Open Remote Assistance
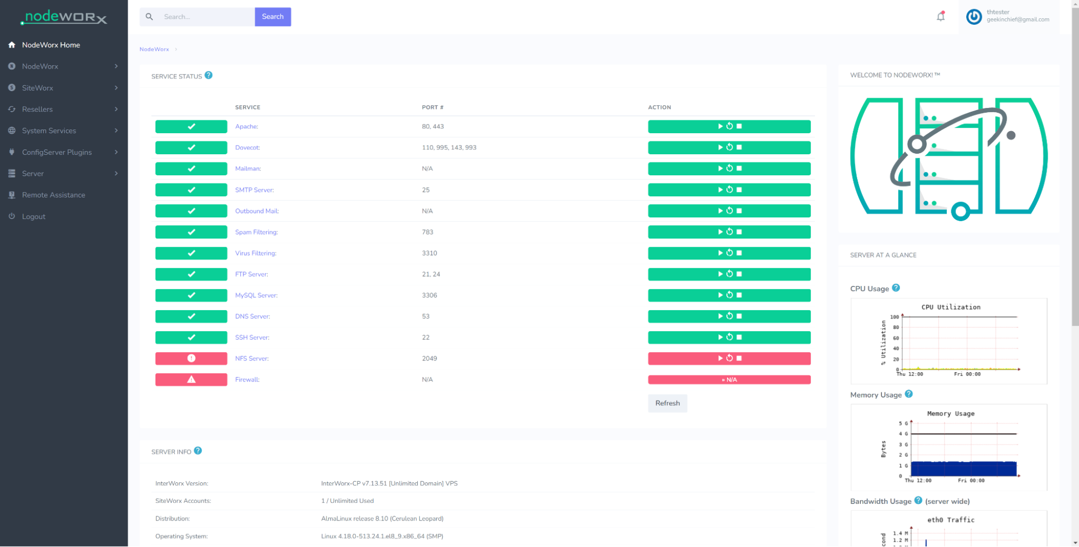 (x=64, y=195)
